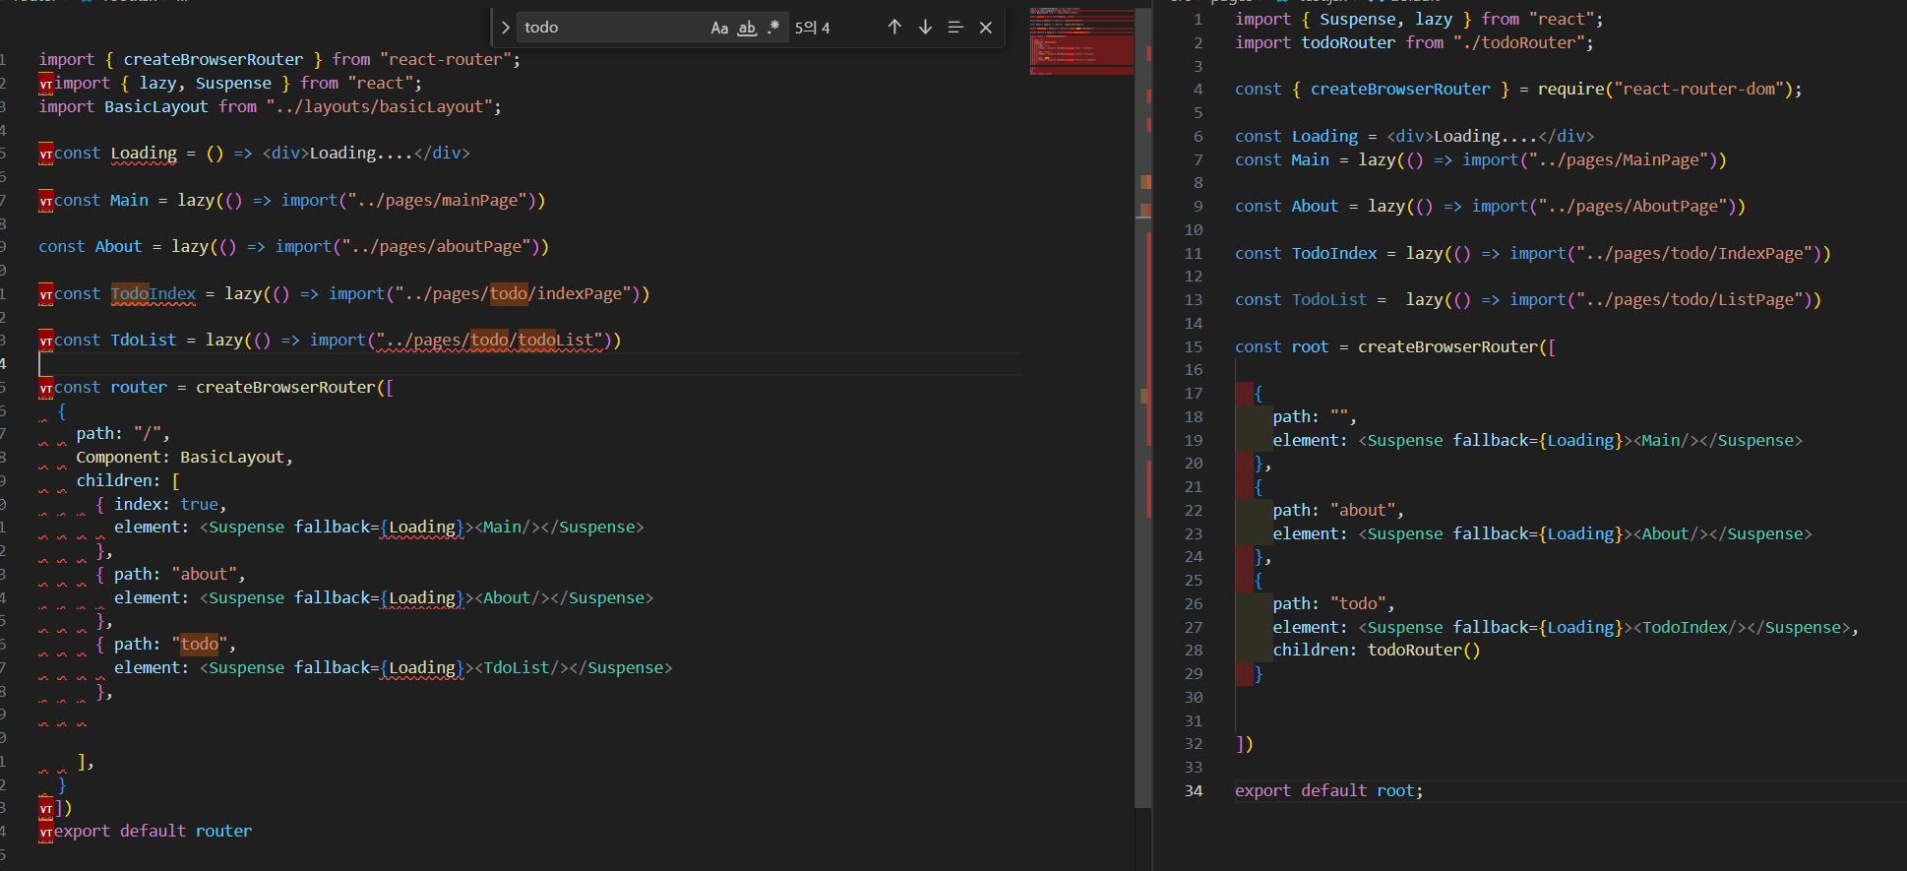Go to next match arrow

click(x=925, y=28)
